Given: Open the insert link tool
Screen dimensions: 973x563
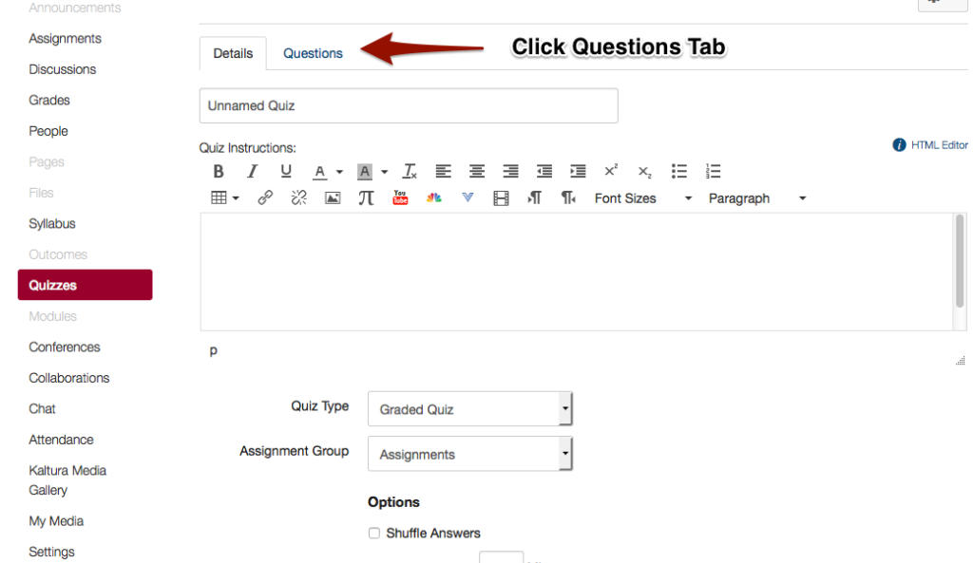Looking at the screenshot, I should [x=265, y=197].
